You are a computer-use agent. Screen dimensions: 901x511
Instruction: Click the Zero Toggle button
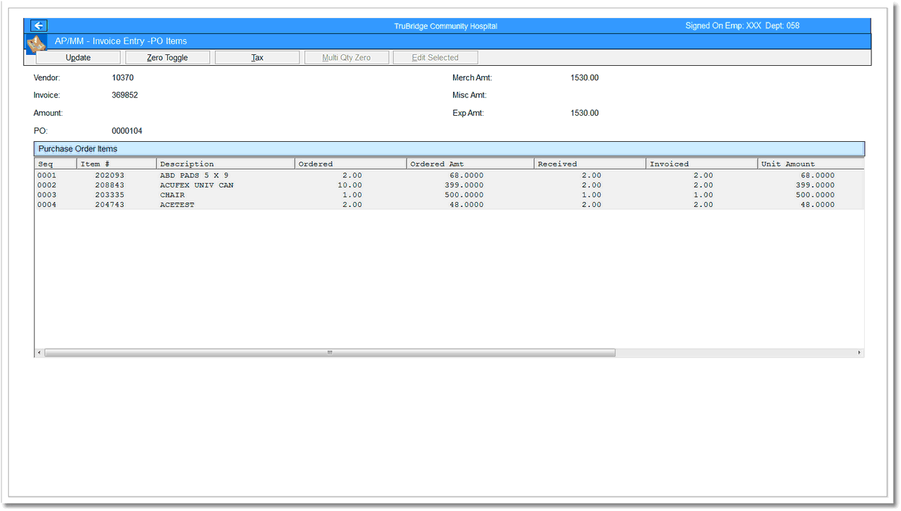tap(167, 57)
